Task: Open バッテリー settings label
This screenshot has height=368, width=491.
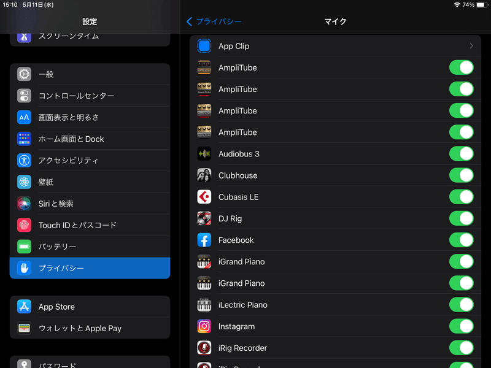Action: click(57, 247)
